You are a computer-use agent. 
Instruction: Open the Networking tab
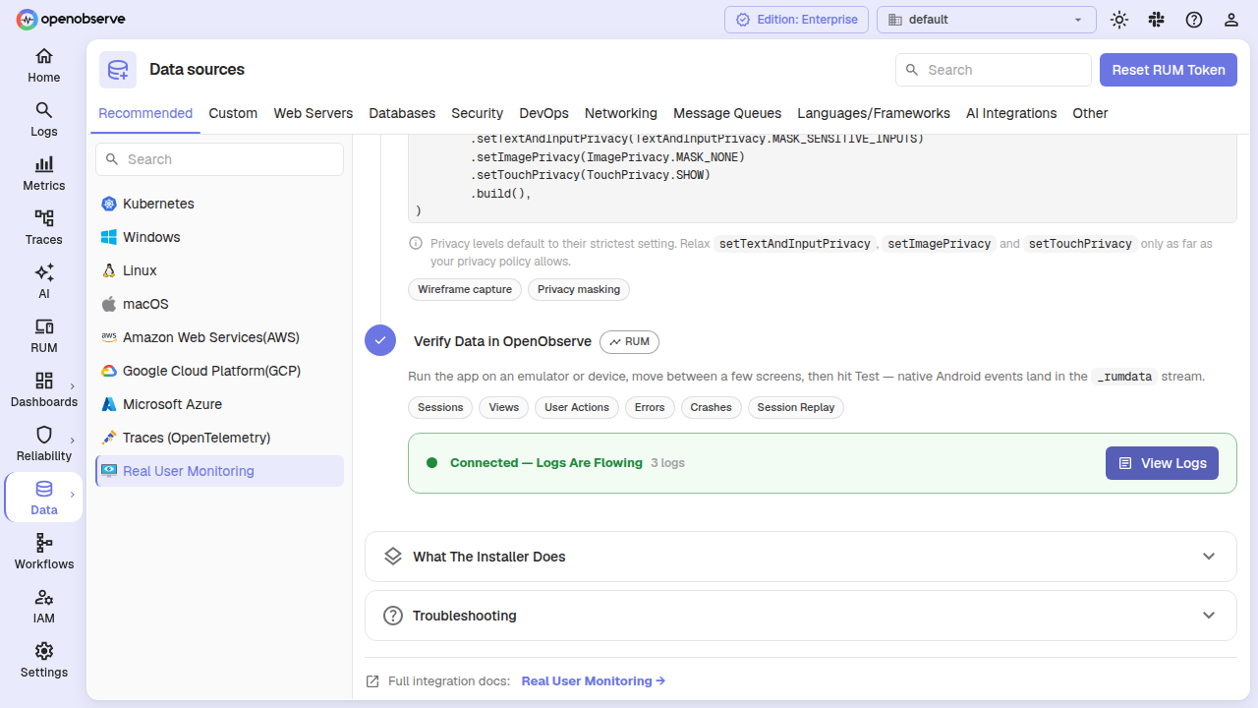click(621, 113)
